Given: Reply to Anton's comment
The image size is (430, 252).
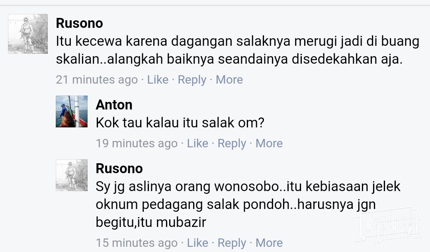Looking at the screenshot, I should [232, 143].
